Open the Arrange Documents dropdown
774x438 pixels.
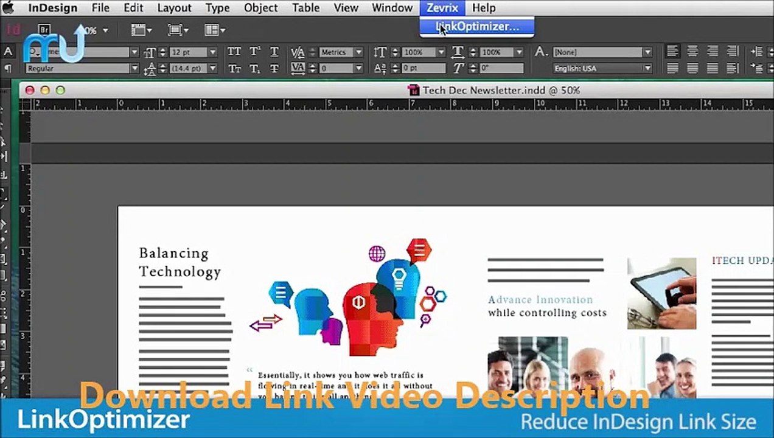tap(214, 30)
